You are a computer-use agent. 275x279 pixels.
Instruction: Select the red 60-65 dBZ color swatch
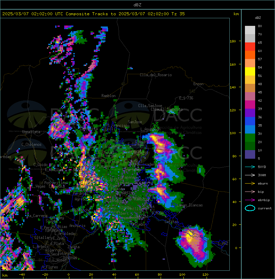[x=250, y=47]
